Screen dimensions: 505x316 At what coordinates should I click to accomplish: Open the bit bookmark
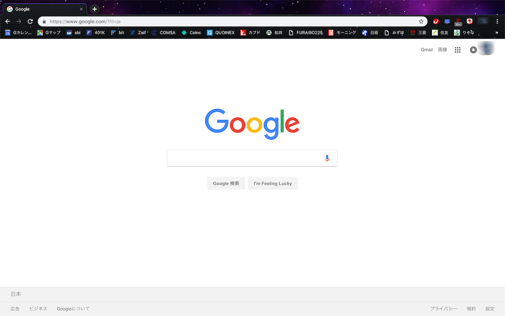pos(117,33)
